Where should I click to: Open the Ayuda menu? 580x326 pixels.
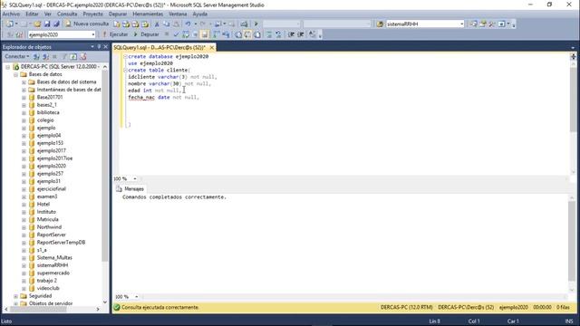(x=199, y=14)
